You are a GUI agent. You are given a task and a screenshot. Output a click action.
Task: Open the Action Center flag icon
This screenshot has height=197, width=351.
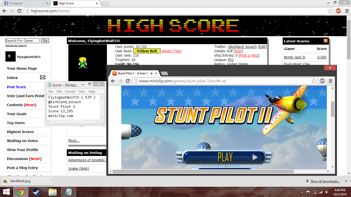pyautogui.click(x=308, y=192)
